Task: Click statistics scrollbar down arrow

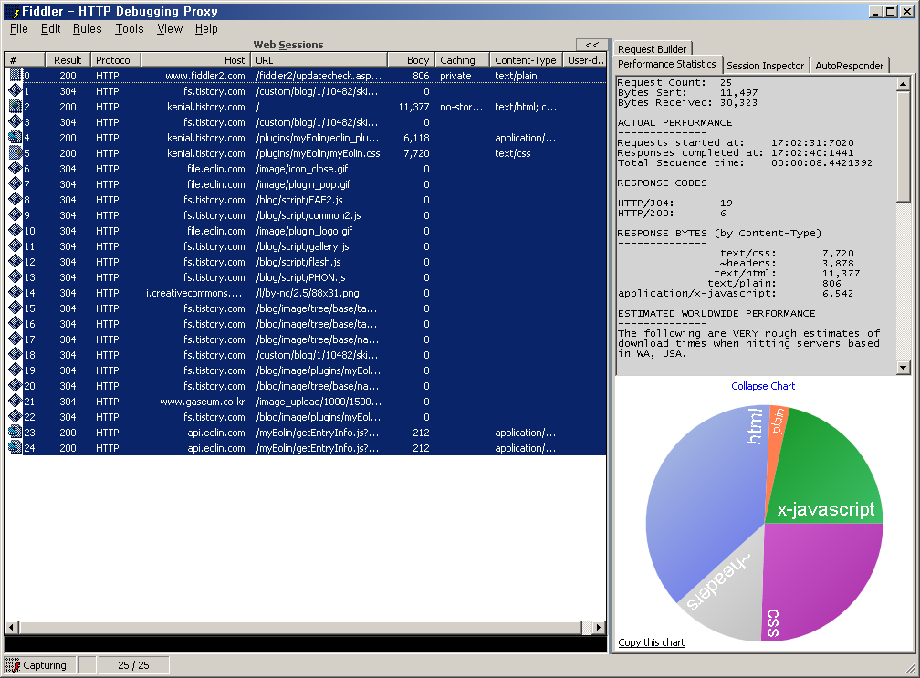Action: coord(903,368)
